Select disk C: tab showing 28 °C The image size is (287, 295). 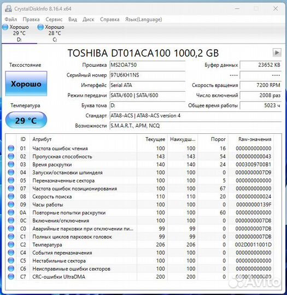click(54, 33)
